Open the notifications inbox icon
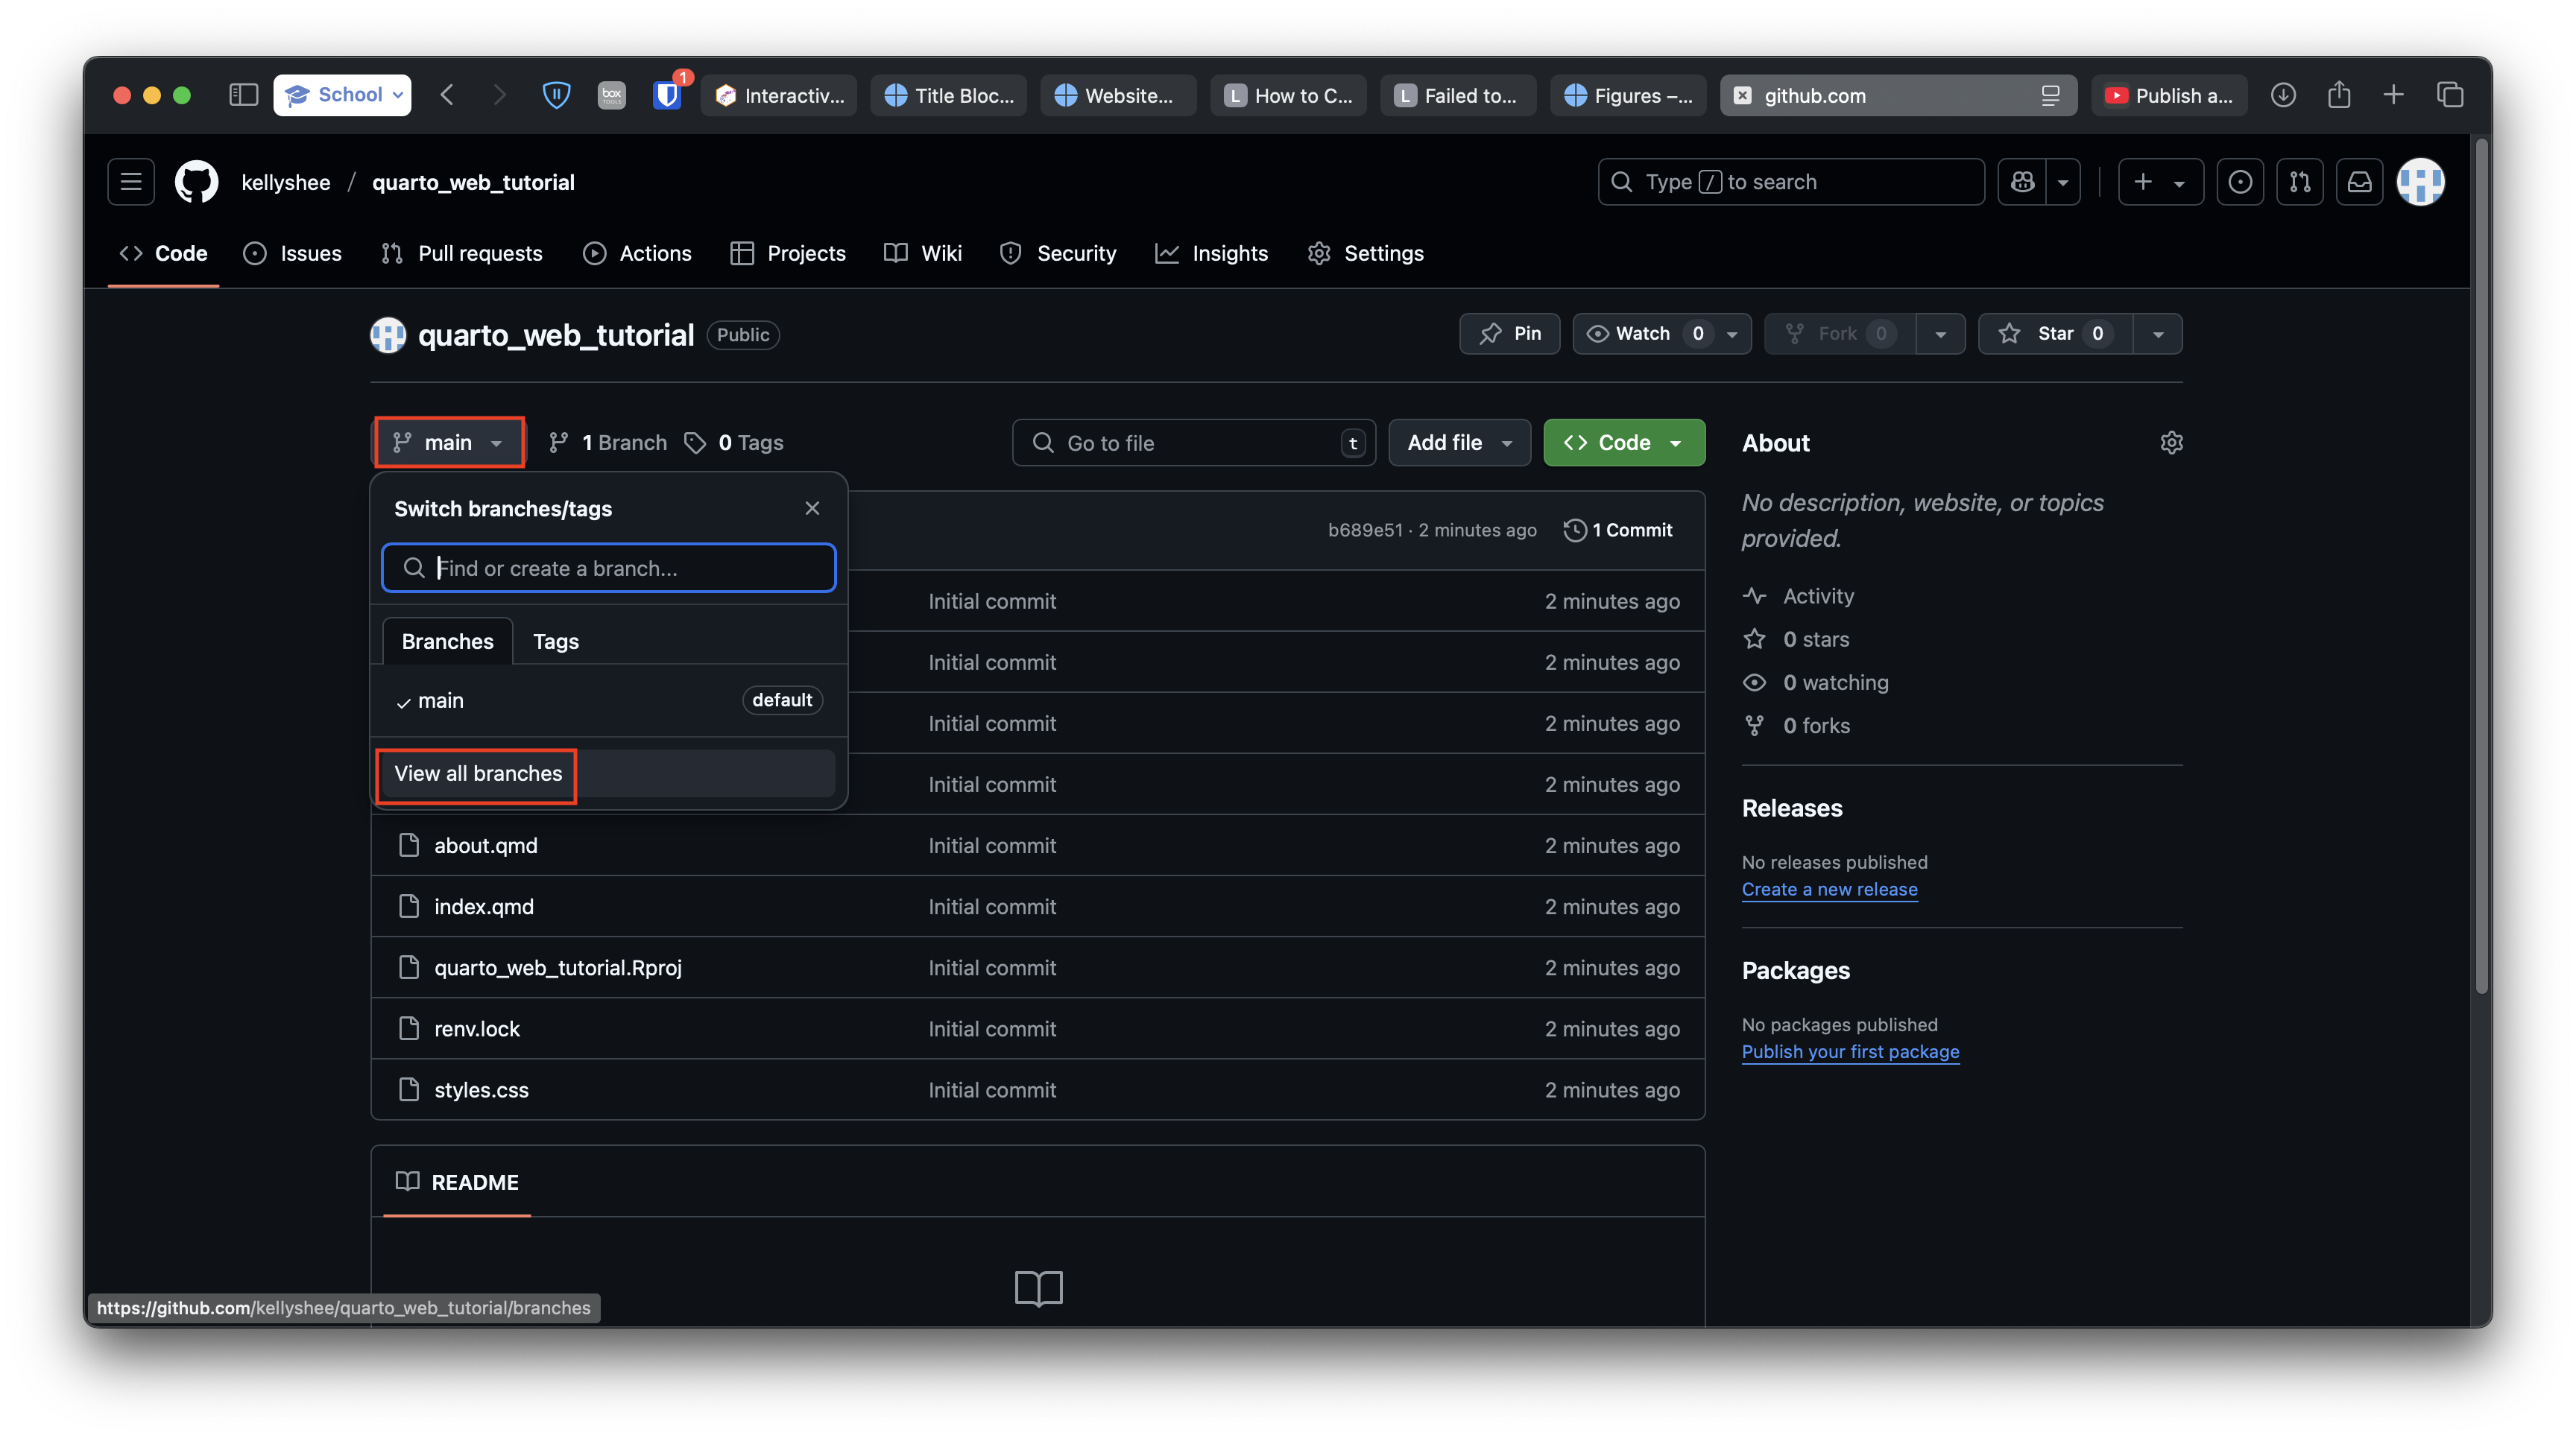This screenshot has width=2576, height=1438. (2360, 182)
